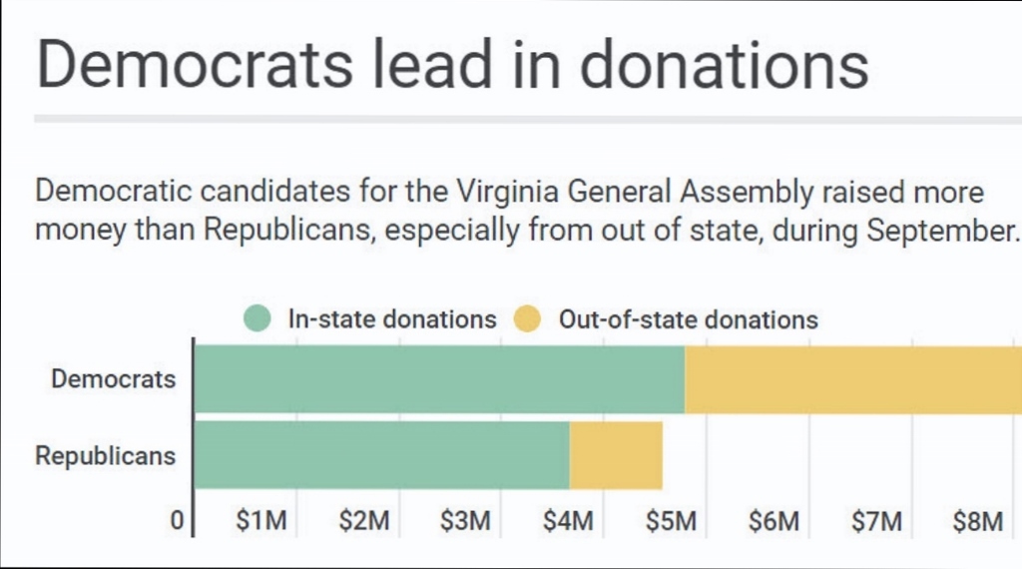Click the yellow Out-of-state donations legend dot
1022x569 pixels.
coord(527,318)
